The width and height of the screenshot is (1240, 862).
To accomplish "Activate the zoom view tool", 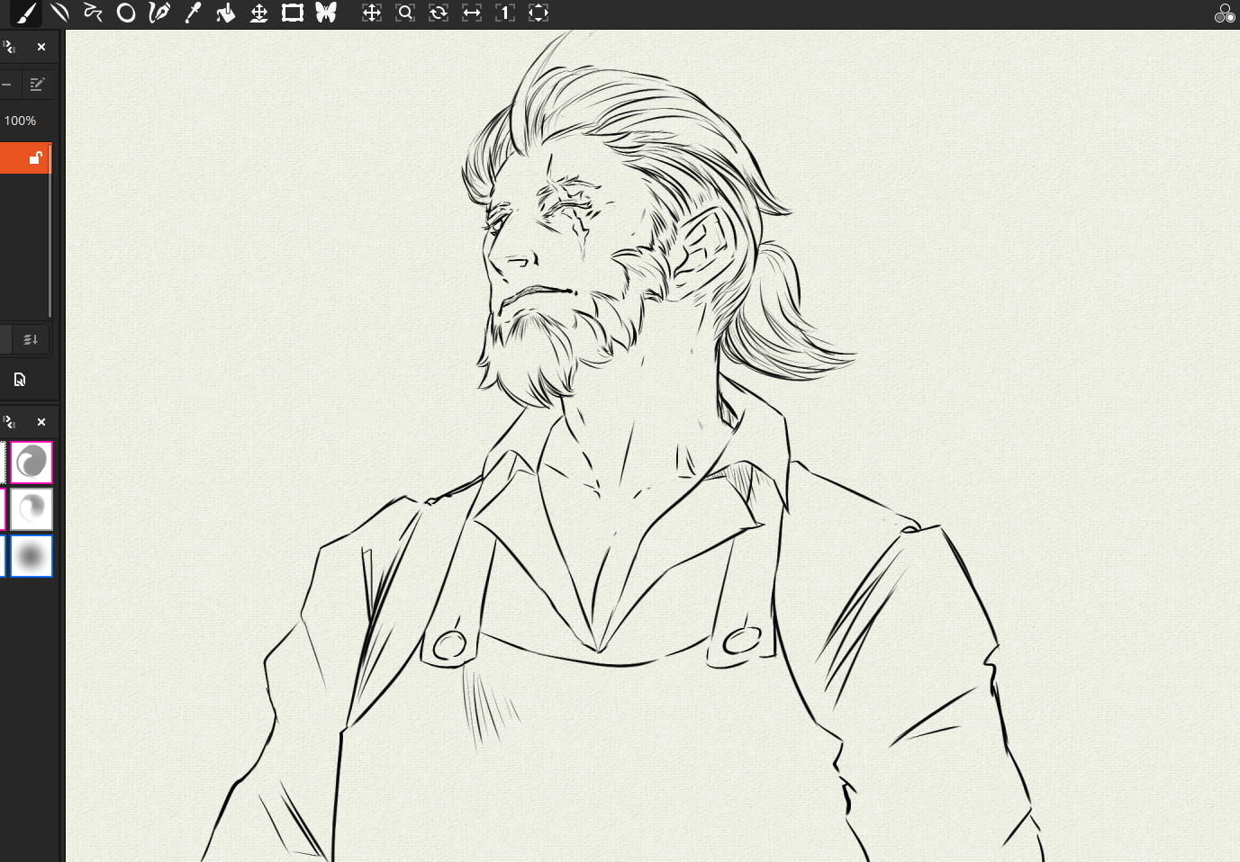I will click(x=405, y=13).
